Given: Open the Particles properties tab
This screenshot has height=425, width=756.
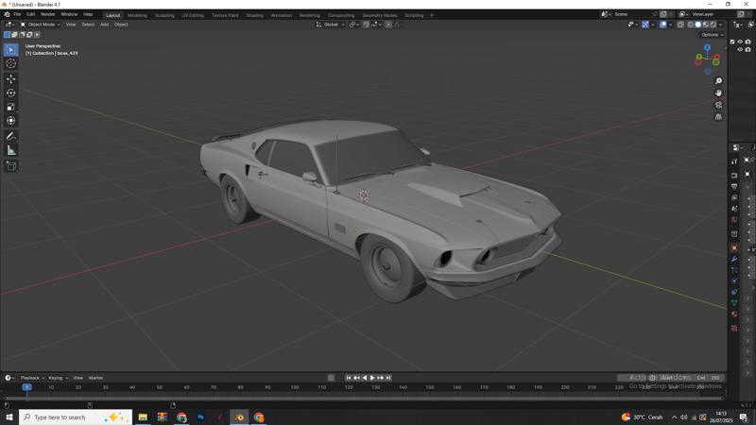Looking at the screenshot, I should (734, 270).
